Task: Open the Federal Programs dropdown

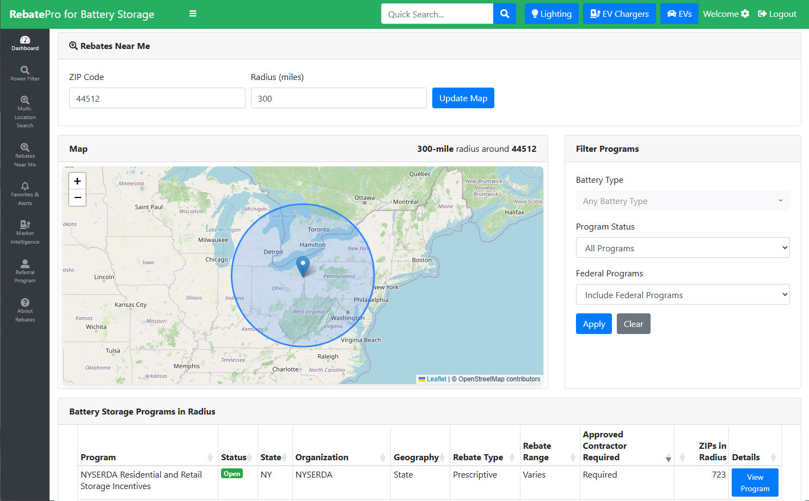Action: pyautogui.click(x=683, y=294)
